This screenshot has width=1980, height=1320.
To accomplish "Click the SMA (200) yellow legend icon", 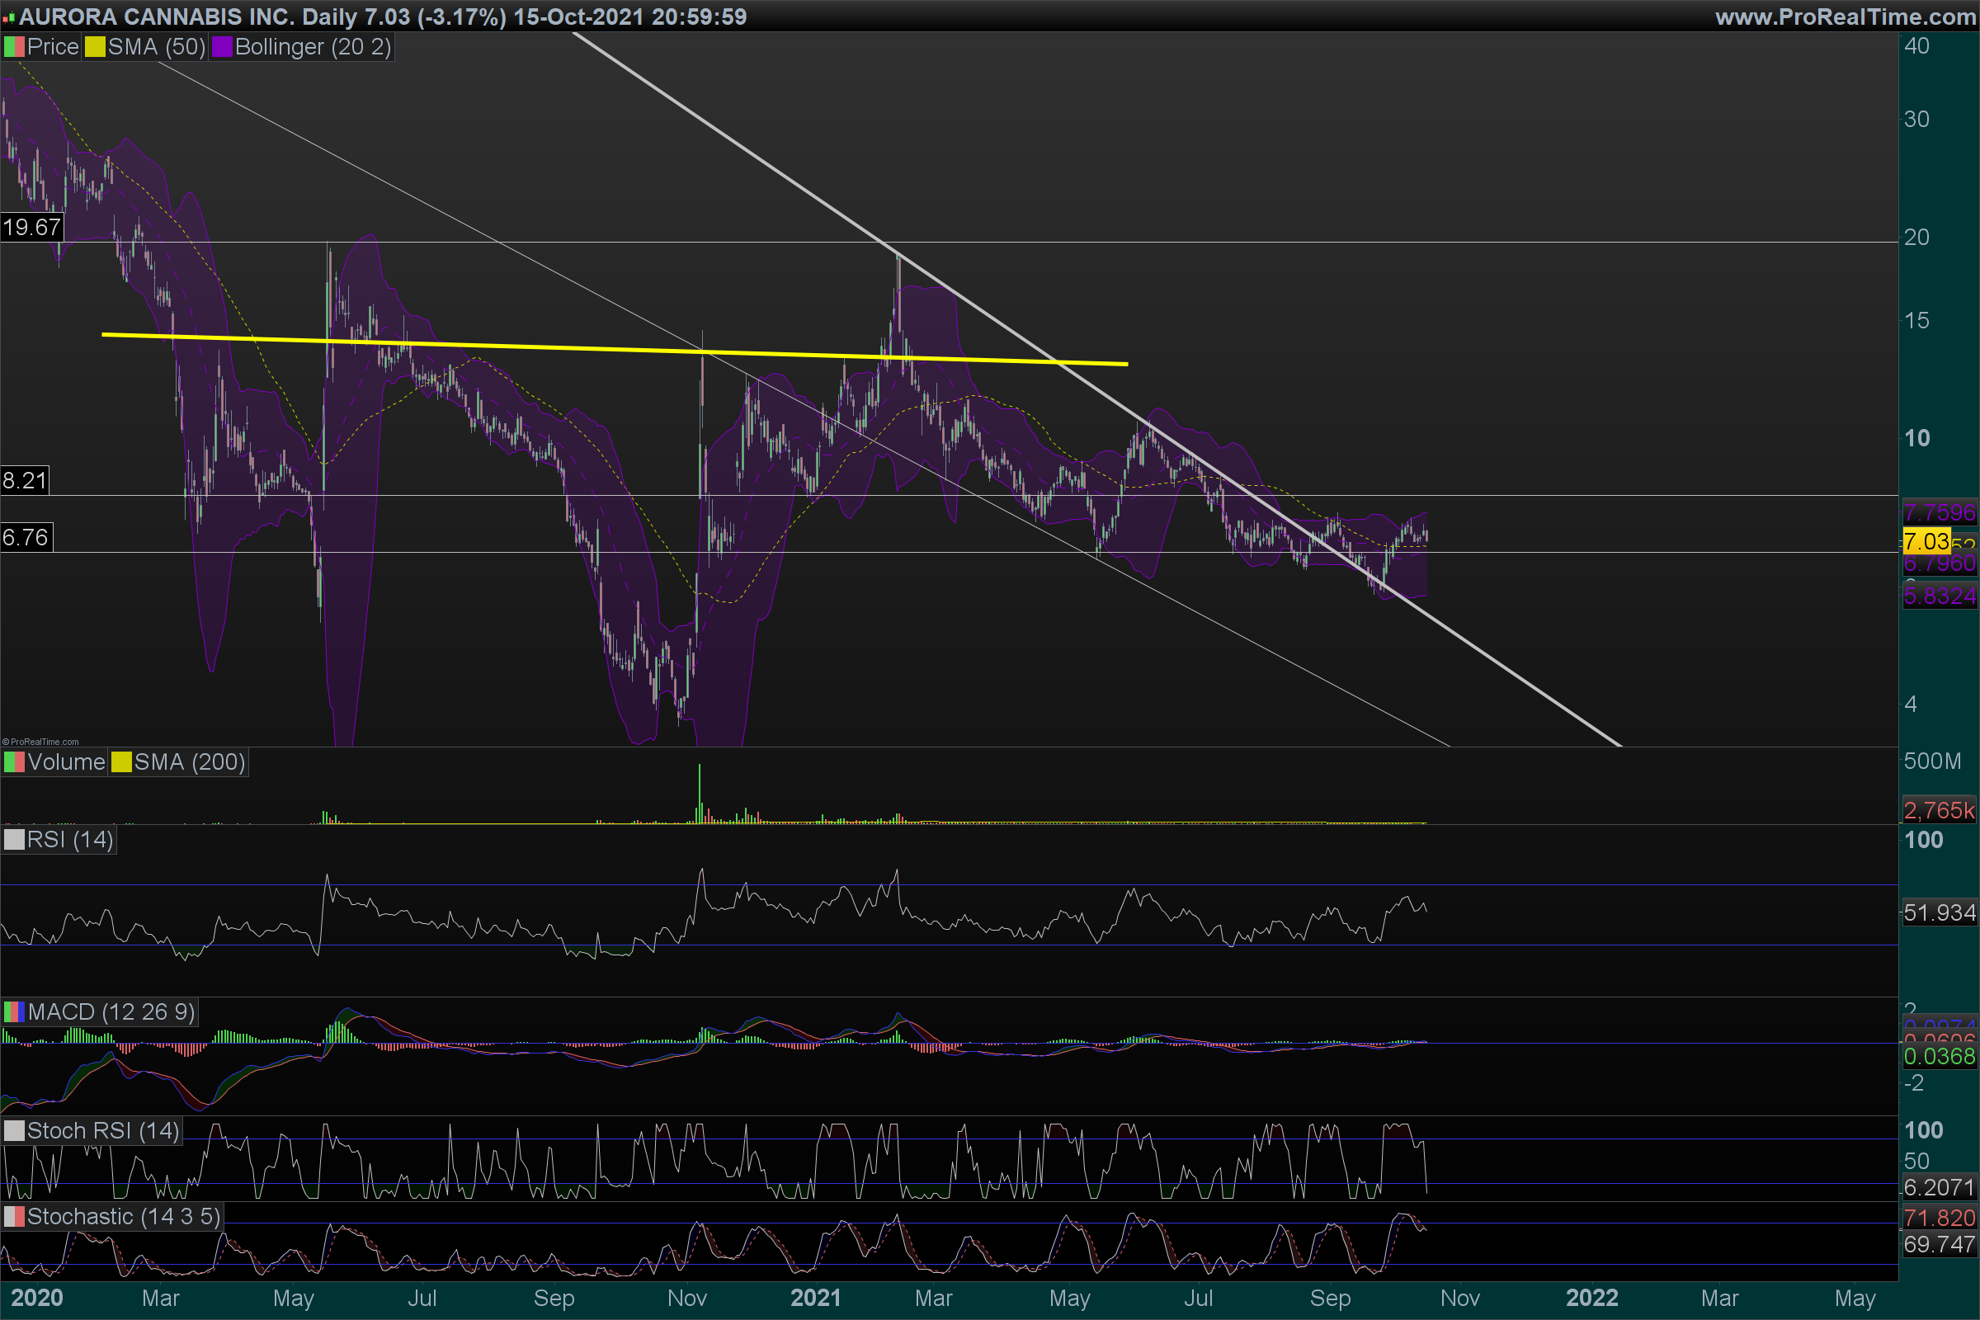I will click(x=121, y=762).
